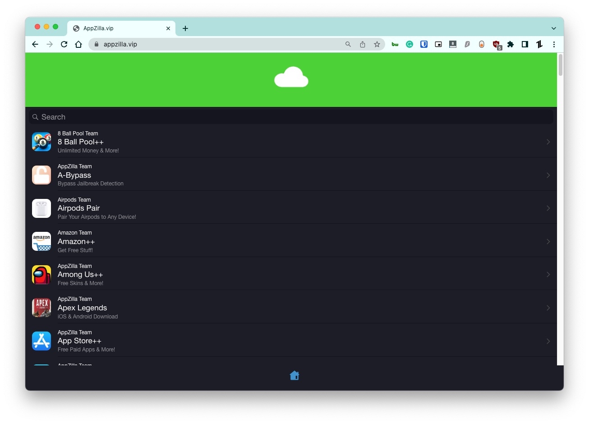Click 'Get Free Stuff!' subtitle
This screenshot has height=424, width=589.
(75, 250)
